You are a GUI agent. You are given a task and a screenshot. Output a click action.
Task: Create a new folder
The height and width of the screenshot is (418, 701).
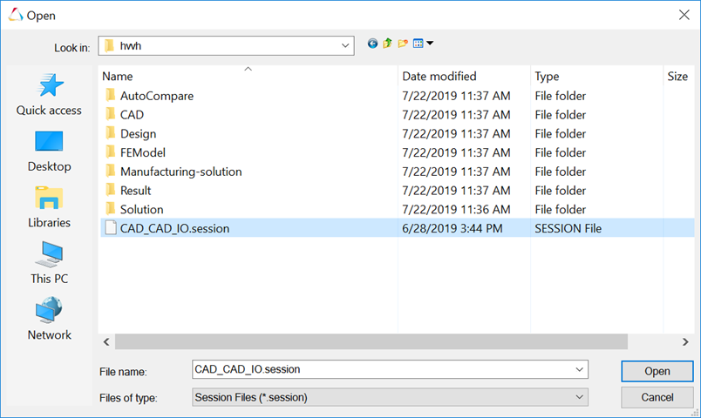point(402,44)
